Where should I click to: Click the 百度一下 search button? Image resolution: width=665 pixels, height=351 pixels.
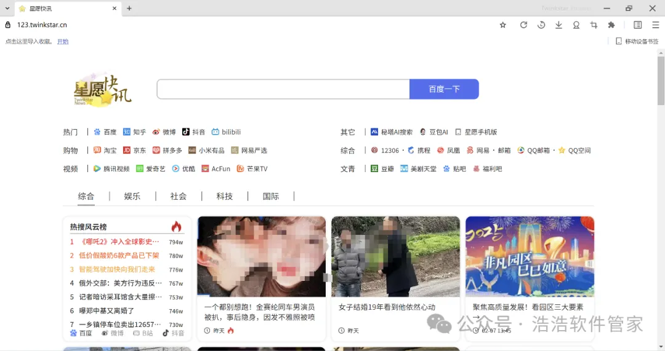pos(444,89)
